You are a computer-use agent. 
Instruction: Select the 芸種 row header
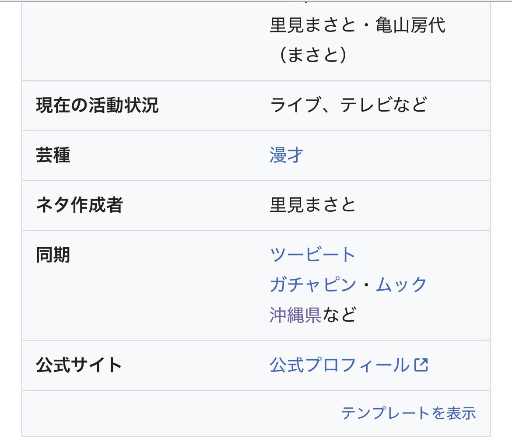[53, 155]
